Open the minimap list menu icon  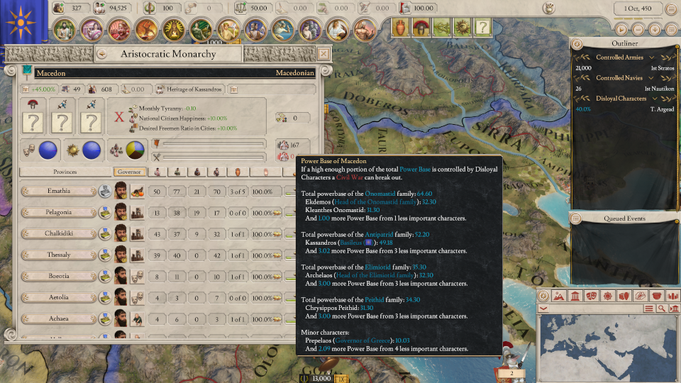[649, 309]
